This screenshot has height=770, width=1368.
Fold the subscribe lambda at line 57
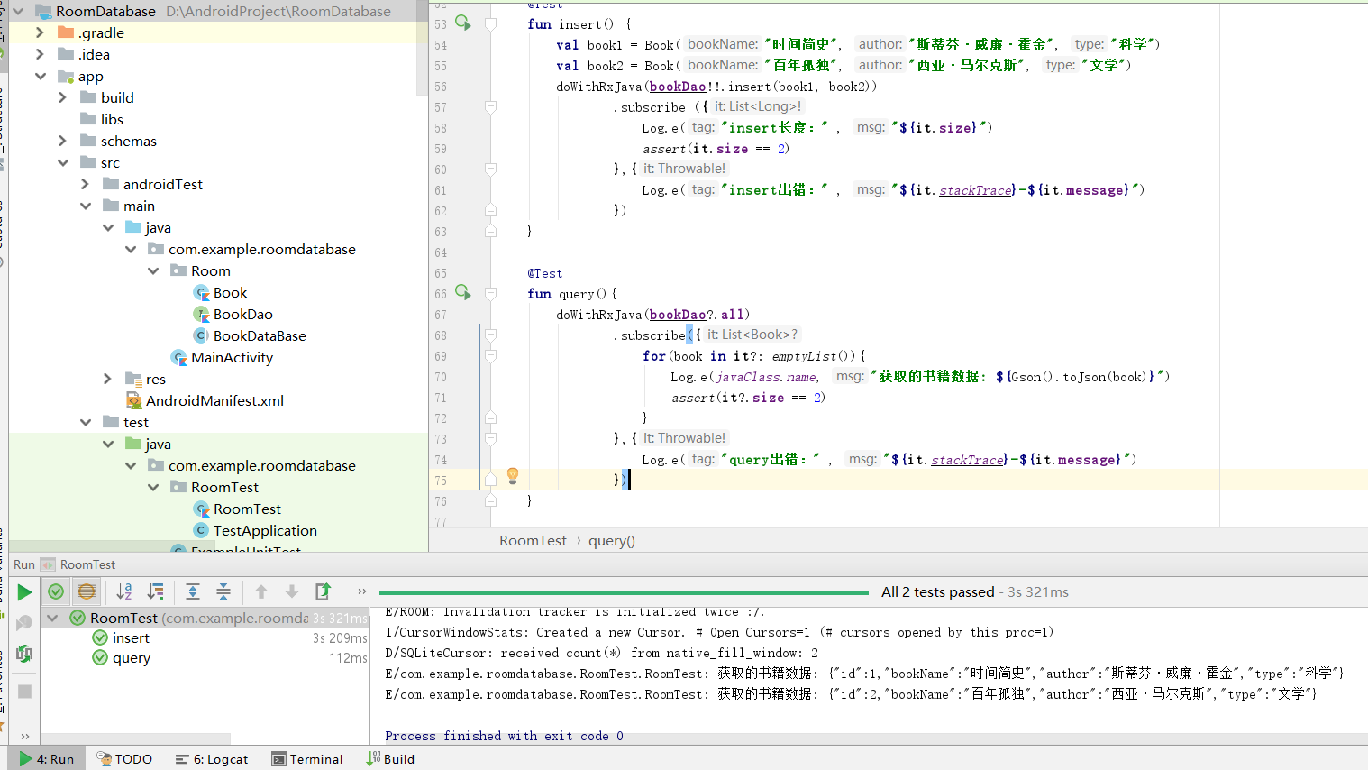pos(490,107)
